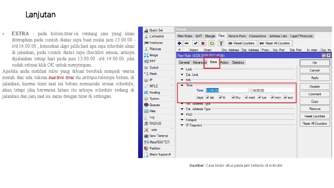Open the Action tab in Raw Rule
This screenshot has height=188, width=334.
click(x=224, y=62)
